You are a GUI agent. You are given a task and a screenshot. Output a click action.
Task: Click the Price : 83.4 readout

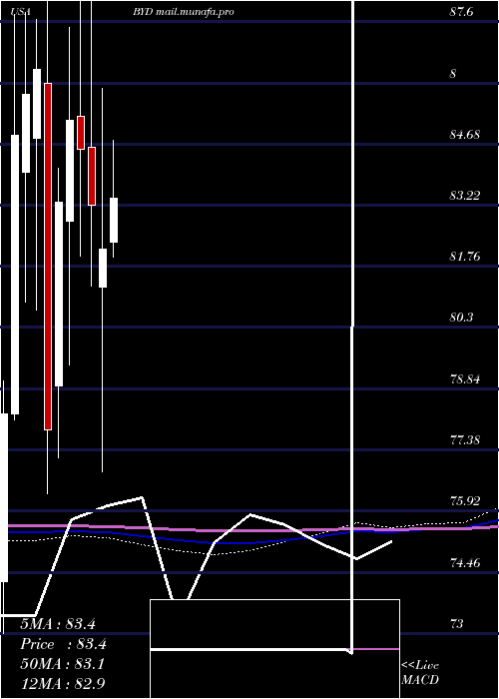[x=63, y=644]
